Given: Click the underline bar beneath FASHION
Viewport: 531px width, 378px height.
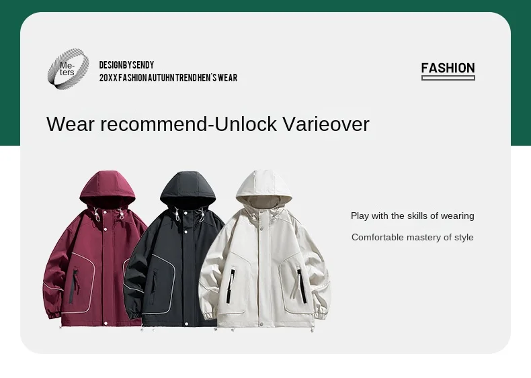Looking at the screenshot, I should point(448,78).
